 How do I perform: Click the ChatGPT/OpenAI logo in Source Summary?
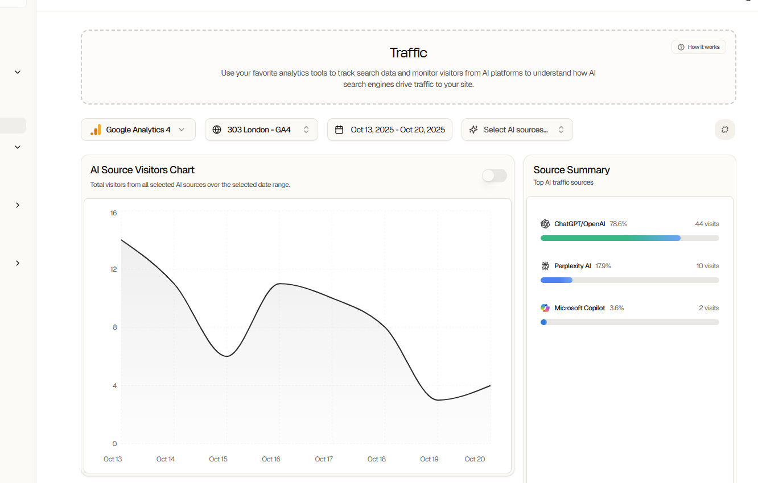pyautogui.click(x=545, y=223)
